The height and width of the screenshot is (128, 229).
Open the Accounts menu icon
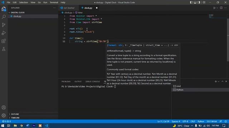4,107
